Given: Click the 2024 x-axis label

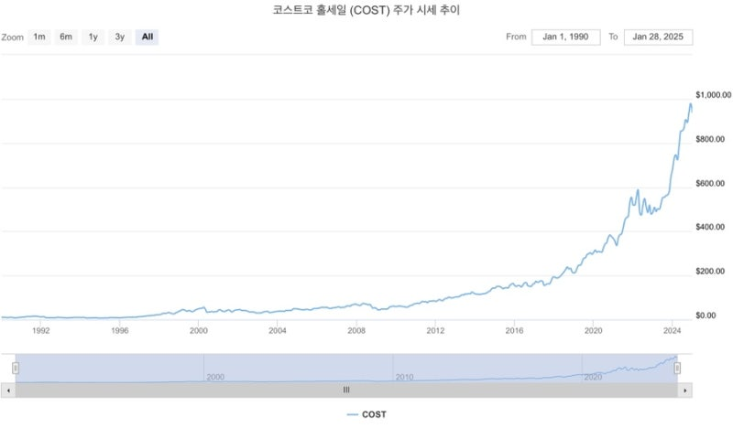Looking at the screenshot, I should click(x=673, y=330).
